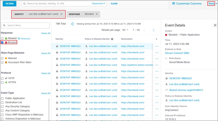Enable the Allowed response checkbox
Viewport: 218px width, 121px height.
2,38
